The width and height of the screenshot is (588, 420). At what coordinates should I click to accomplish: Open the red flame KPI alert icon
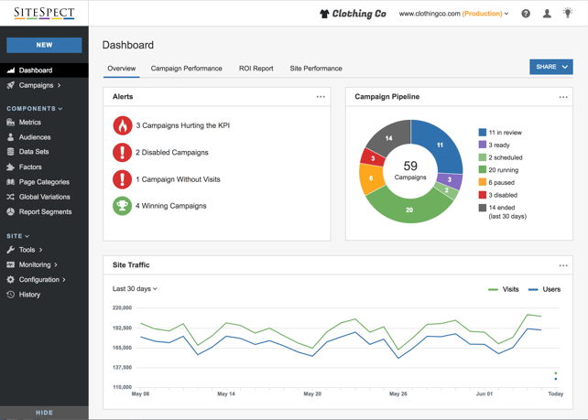pyautogui.click(x=122, y=125)
